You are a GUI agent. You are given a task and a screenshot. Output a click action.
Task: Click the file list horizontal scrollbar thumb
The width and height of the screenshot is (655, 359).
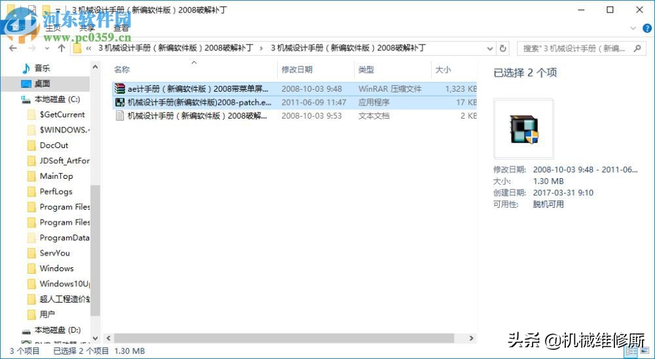(x=284, y=338)
